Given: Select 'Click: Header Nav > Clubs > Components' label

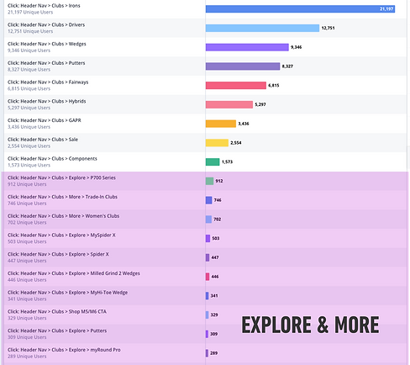Looking at the screenshot, I should click(x=52, y=159).
